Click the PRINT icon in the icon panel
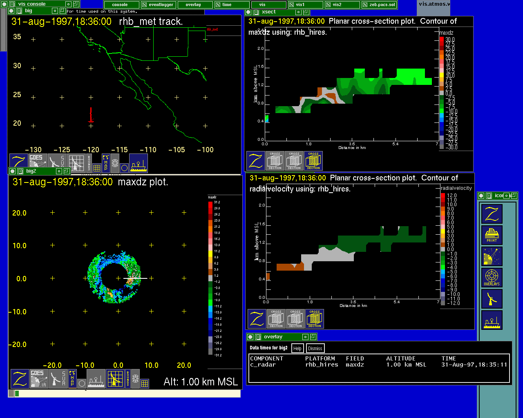Viewport: 523px width, 418px height. point(492,236)
